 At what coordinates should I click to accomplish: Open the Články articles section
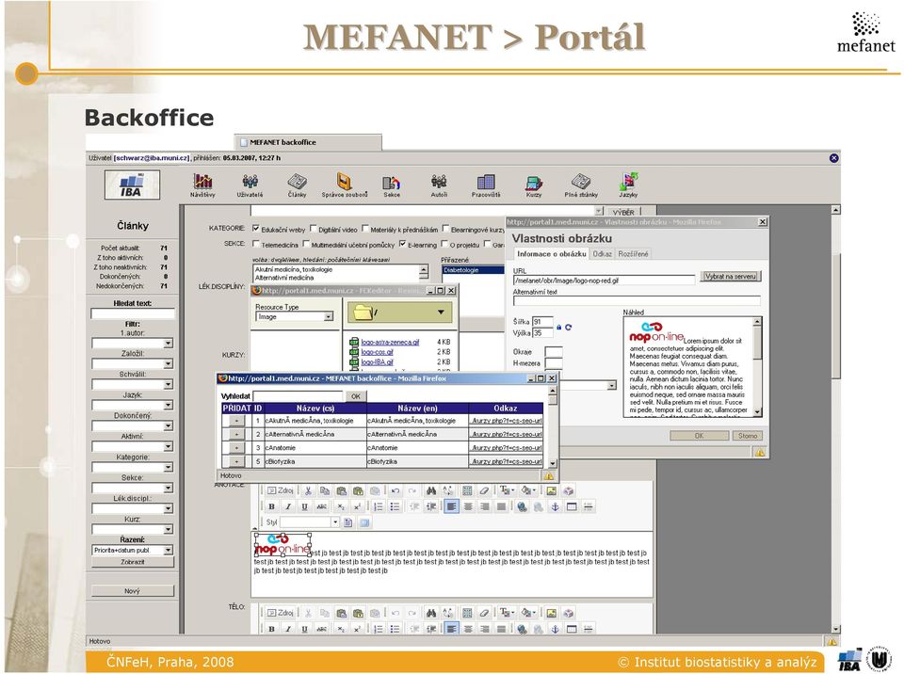(x=297, y=185)
